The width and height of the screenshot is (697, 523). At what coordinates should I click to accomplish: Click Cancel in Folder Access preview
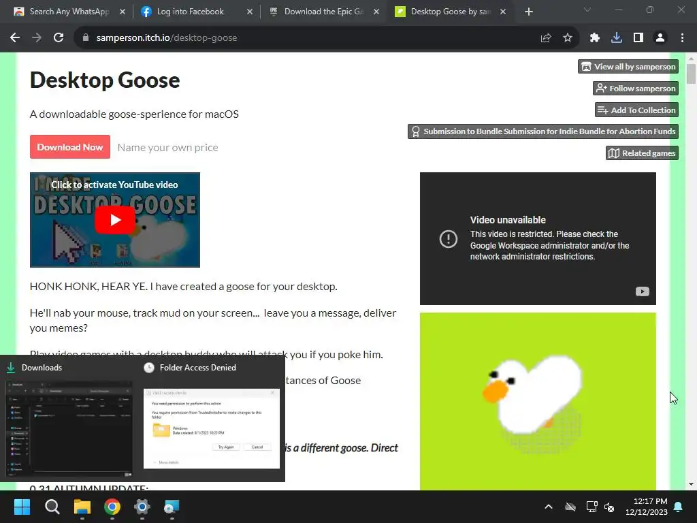257,447
